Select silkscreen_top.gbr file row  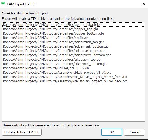coord(73,60)
